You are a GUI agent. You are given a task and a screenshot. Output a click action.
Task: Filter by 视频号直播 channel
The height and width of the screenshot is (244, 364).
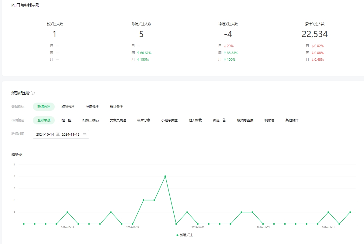tap(245, 120)
